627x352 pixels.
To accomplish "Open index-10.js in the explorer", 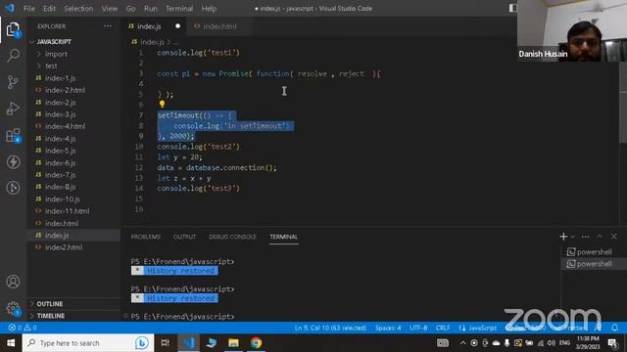I will [62, 199].
